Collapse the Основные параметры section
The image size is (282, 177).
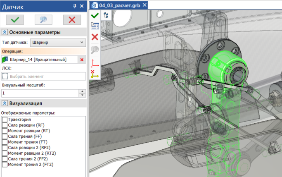click(x=5, y=32)
